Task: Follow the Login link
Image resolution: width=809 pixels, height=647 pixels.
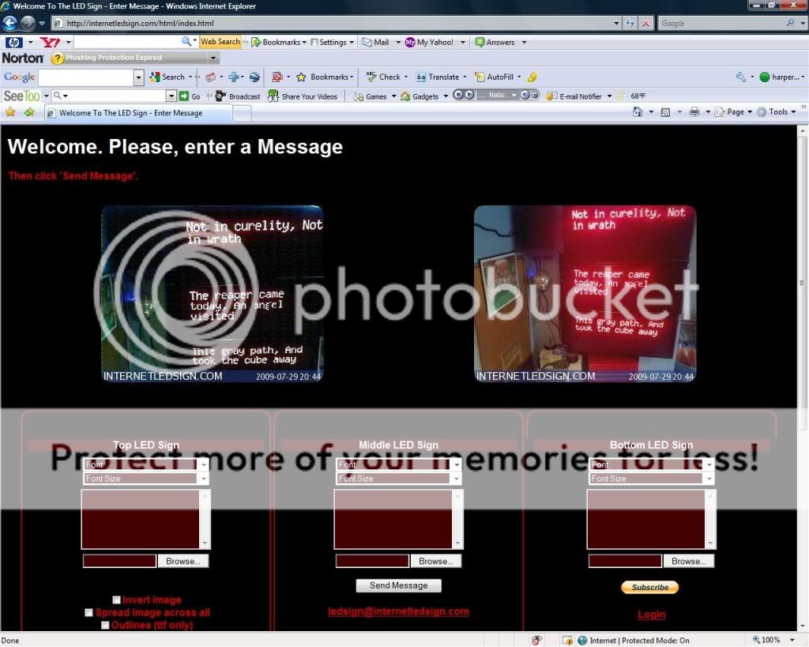Action: click(x=651, y=615)
